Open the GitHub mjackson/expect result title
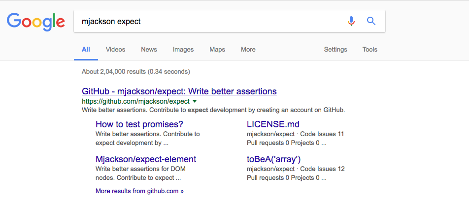 179,91
